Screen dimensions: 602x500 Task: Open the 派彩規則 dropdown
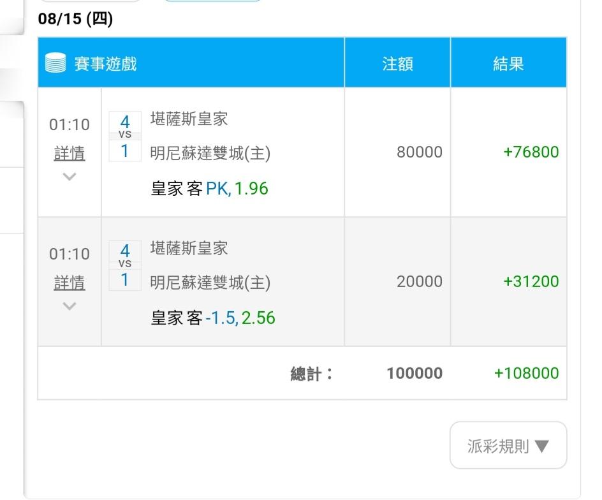pos(508,445)
